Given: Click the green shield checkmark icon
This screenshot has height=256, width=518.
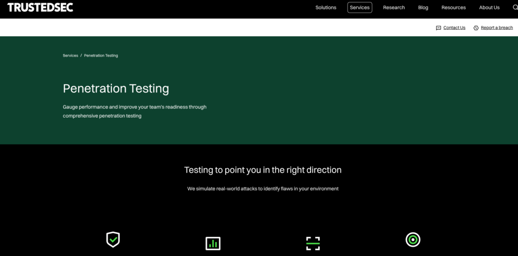Looking at the screenshot, I should pos(113,239).
